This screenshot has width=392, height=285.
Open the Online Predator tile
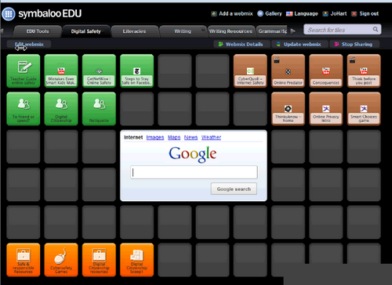288,70
